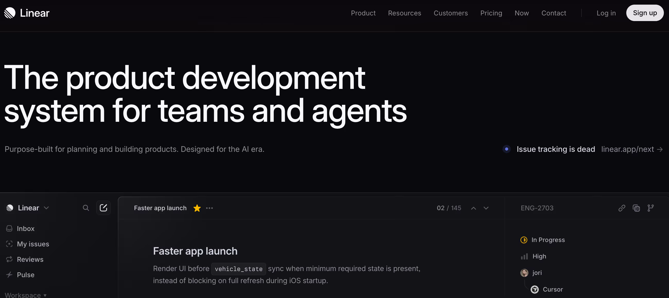Toggle the favorite star on Faster app launch

[x=197, y=208]
